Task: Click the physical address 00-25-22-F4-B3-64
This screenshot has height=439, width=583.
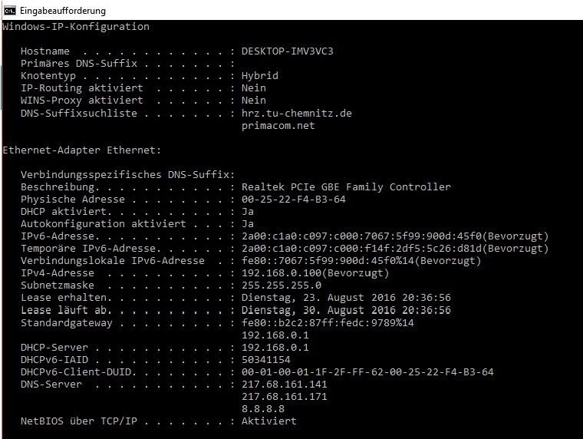Action: 294,200
